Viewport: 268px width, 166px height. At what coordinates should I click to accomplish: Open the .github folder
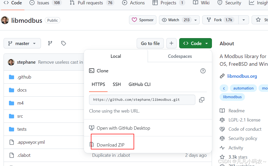[x=24, y=77]
